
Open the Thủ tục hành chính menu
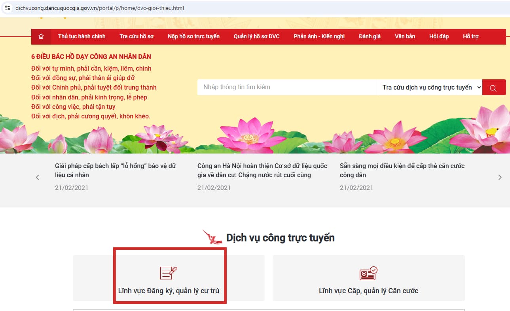pos(82,36)
